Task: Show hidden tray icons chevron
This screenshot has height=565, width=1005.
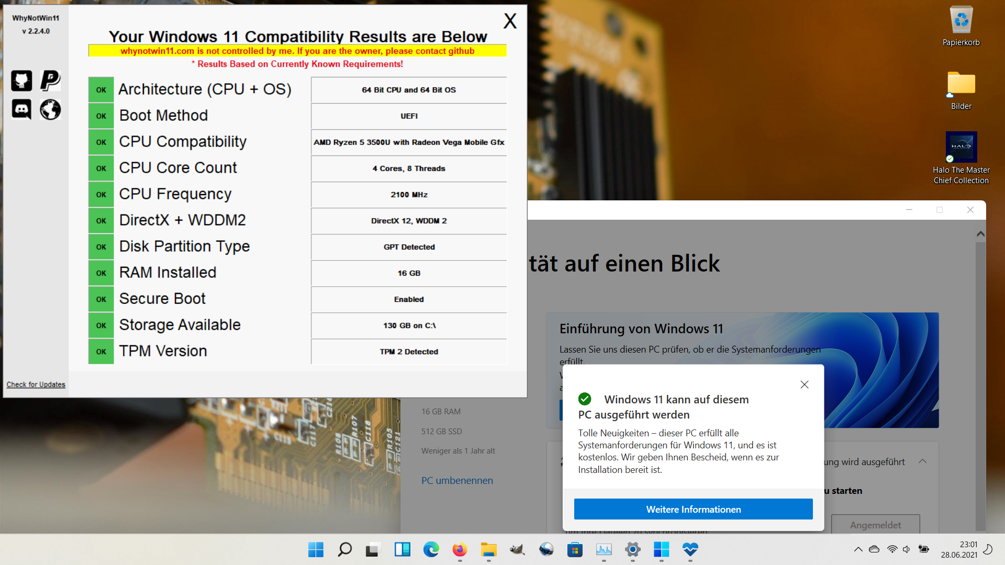Action: 858,549
